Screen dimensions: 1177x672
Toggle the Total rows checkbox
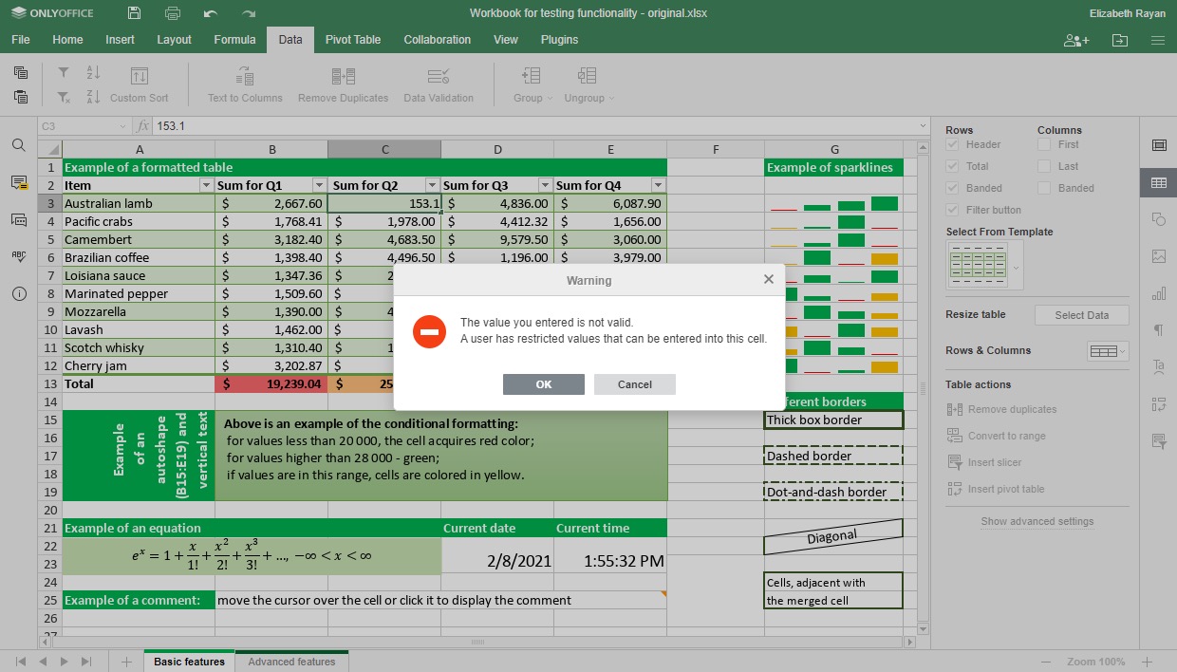click(952, 166)
